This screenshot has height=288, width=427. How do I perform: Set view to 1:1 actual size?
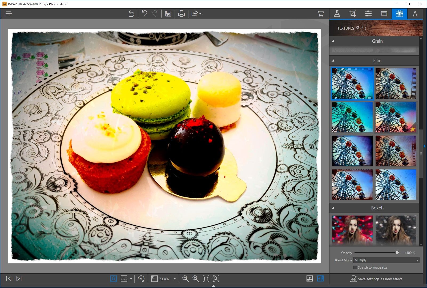206,278
